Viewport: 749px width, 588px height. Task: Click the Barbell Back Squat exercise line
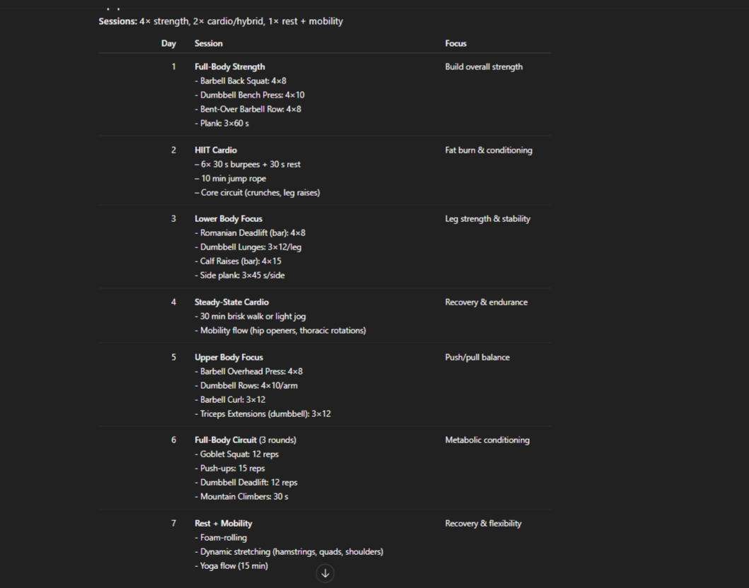(x=240, y=81)
